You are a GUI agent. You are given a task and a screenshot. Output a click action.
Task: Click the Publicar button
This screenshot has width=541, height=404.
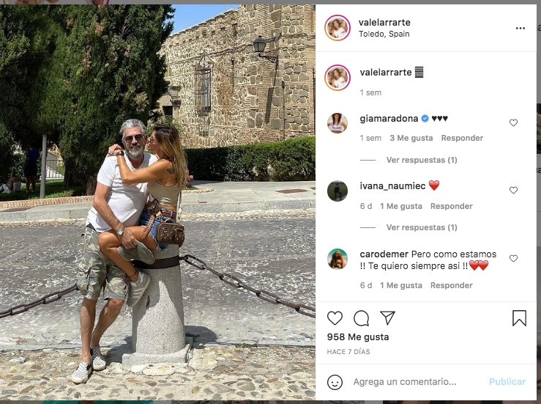point(507,381)
